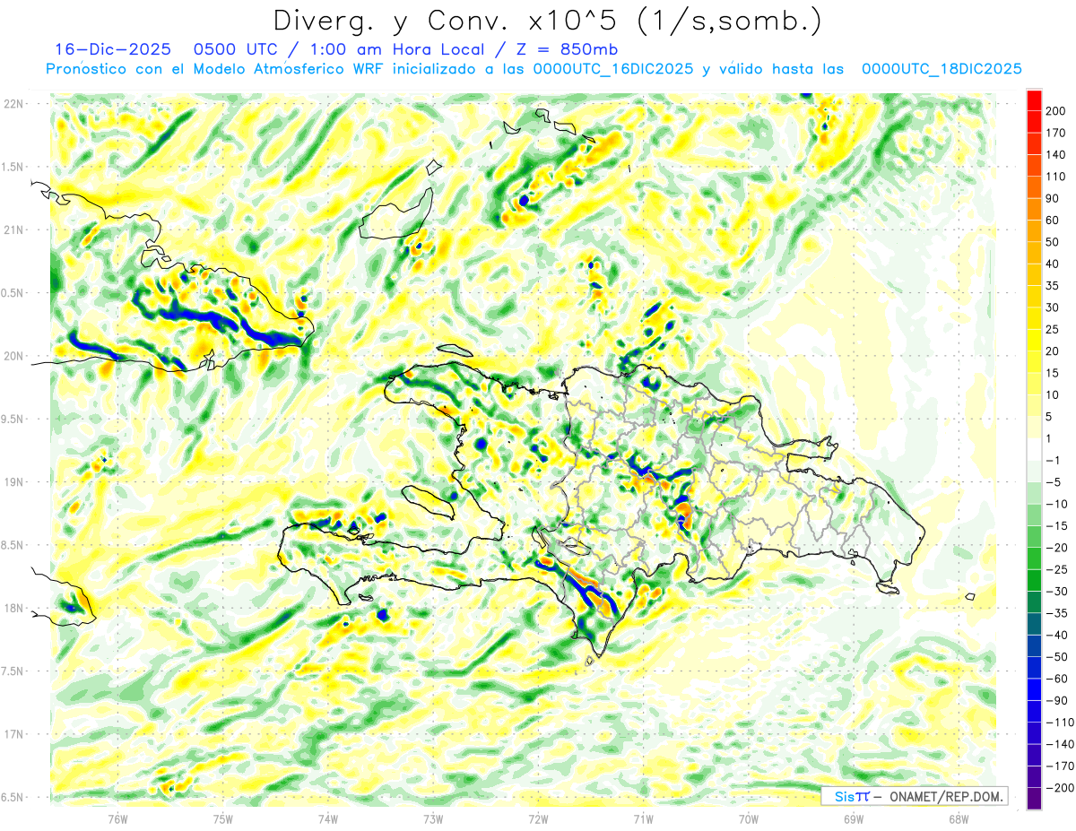
Task: Click the '-60' colorbar value
Action: (1056, 679)
